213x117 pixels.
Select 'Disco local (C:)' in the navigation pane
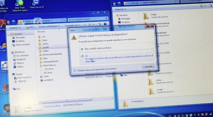pos(25,77)
